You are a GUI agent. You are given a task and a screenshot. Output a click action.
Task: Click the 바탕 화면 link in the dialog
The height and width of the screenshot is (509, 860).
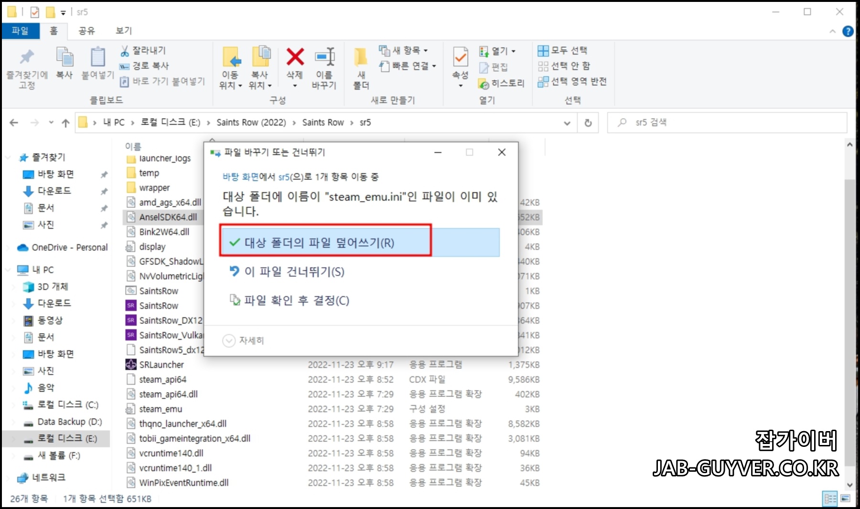240,177
